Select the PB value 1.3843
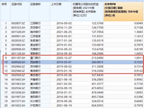The height and width of the screenshot is (108, 144). 139,32
